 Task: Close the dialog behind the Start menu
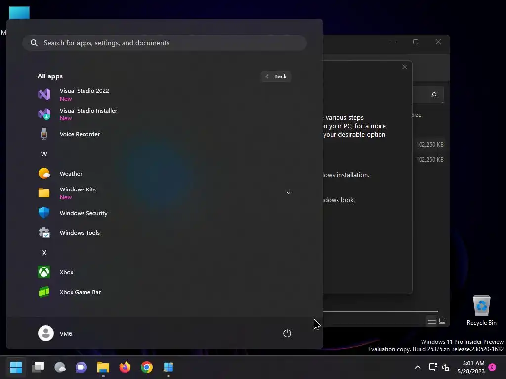tap(404, 67)
